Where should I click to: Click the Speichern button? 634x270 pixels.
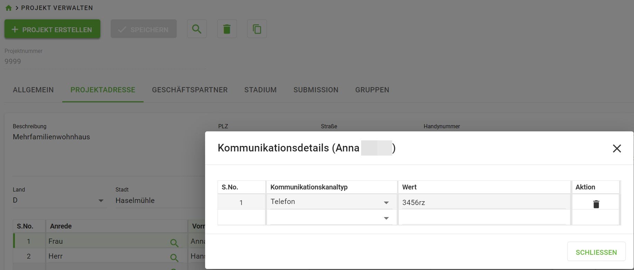[x=144, y=29]
